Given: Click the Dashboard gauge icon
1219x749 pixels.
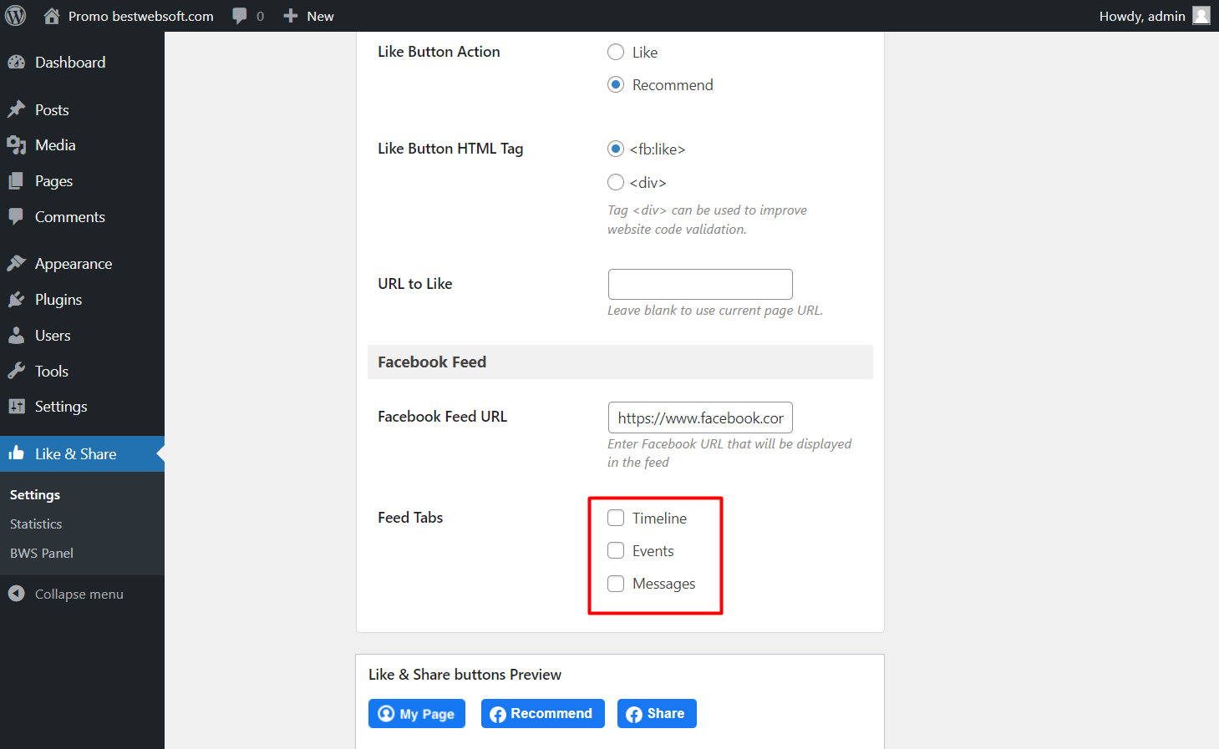Looking at the screenshot, I should (x=17, y=63).
